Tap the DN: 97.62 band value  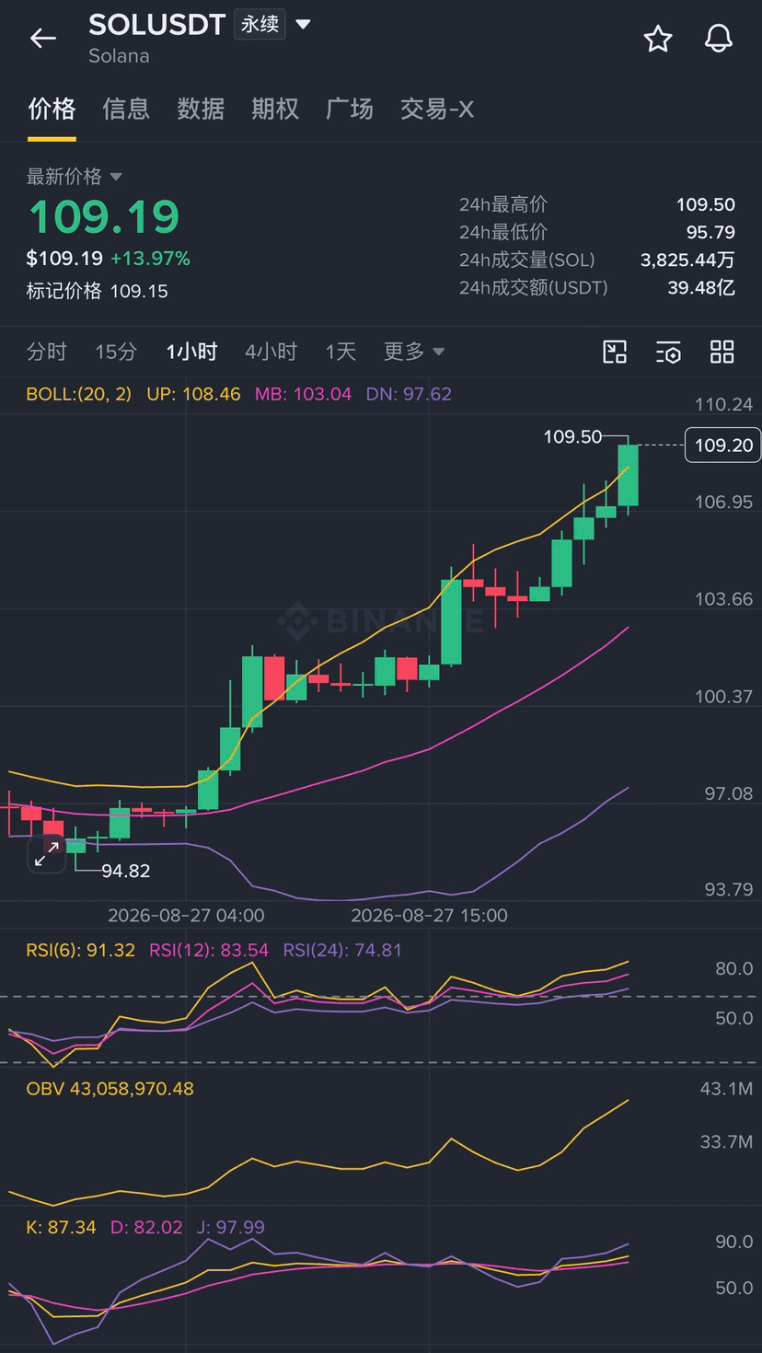[x=409, y=394]
